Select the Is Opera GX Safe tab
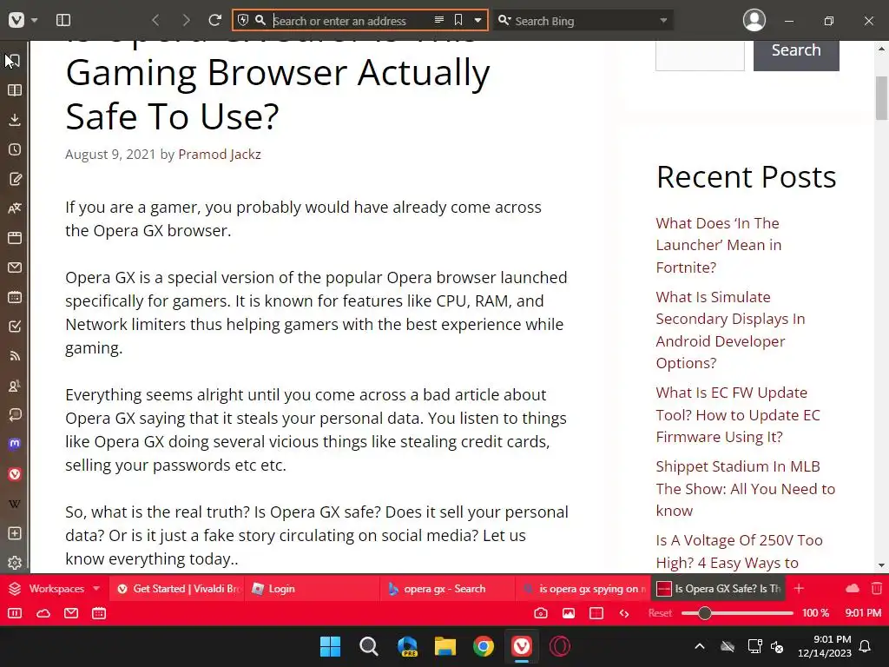This screenshot has width=889, height=667. (719, 589)
